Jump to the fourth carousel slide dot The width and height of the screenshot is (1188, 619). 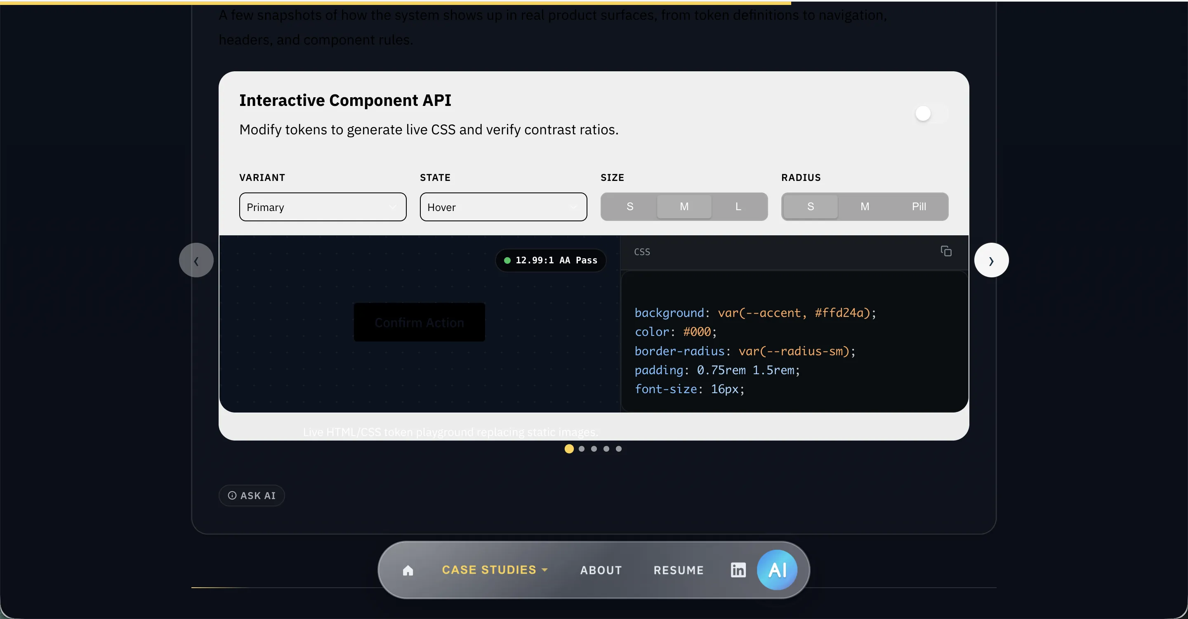coord(606,449)
